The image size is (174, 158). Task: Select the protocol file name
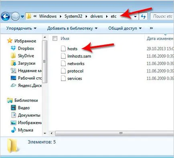(75, 71)
